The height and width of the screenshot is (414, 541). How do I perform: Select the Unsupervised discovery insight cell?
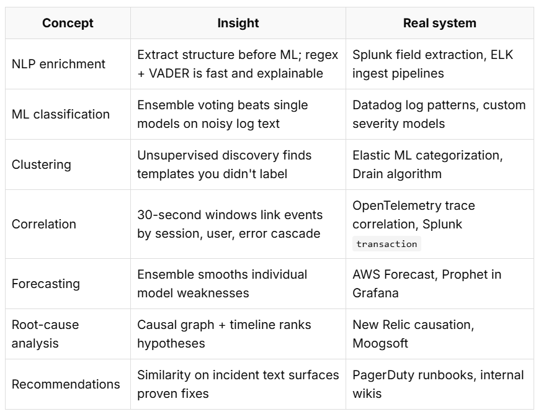(x=238, y=164)
